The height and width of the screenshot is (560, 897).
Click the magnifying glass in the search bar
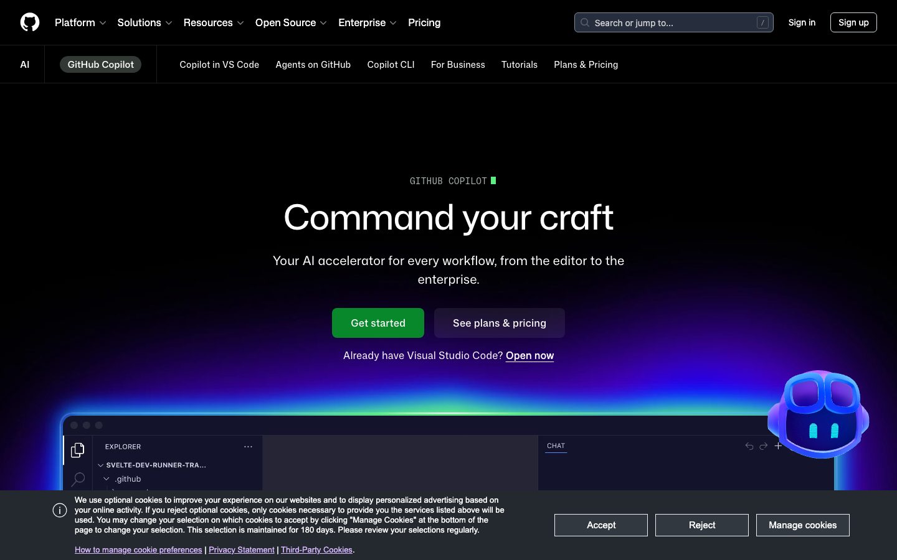(x=584, y=22)
